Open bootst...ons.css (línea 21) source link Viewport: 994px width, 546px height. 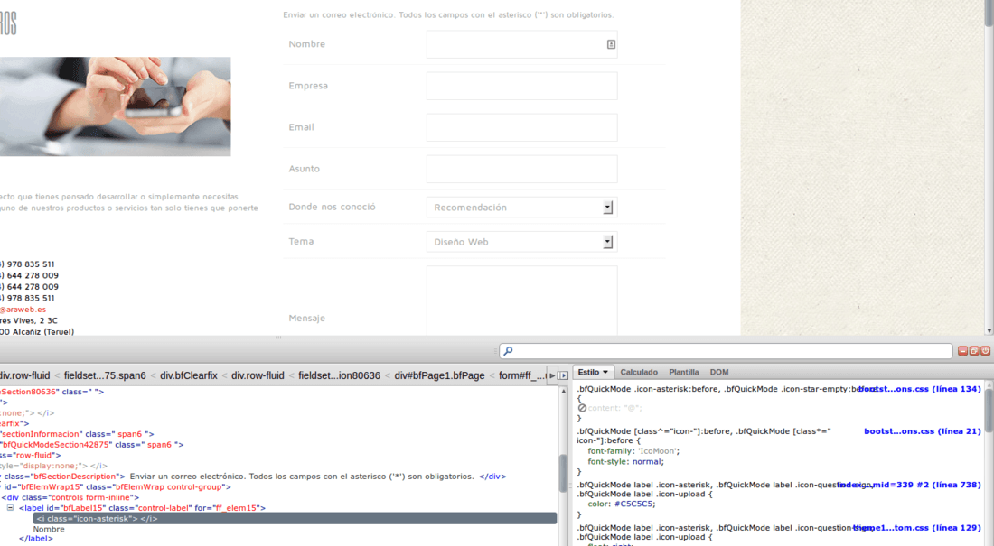[x=923, y=431]
